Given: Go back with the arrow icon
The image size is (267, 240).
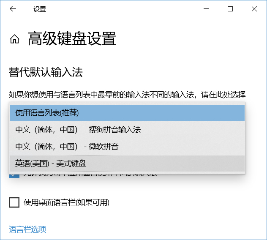Looking at the screenshot, I should click(13, 9).
